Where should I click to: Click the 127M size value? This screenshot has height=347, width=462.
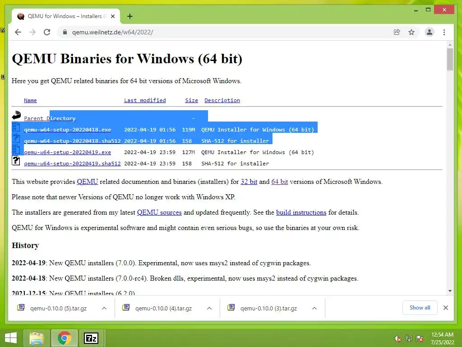coord(188,152)
